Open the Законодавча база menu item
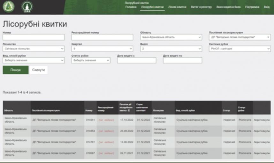Viewport: 274px width, 163px height. (228, 7)
